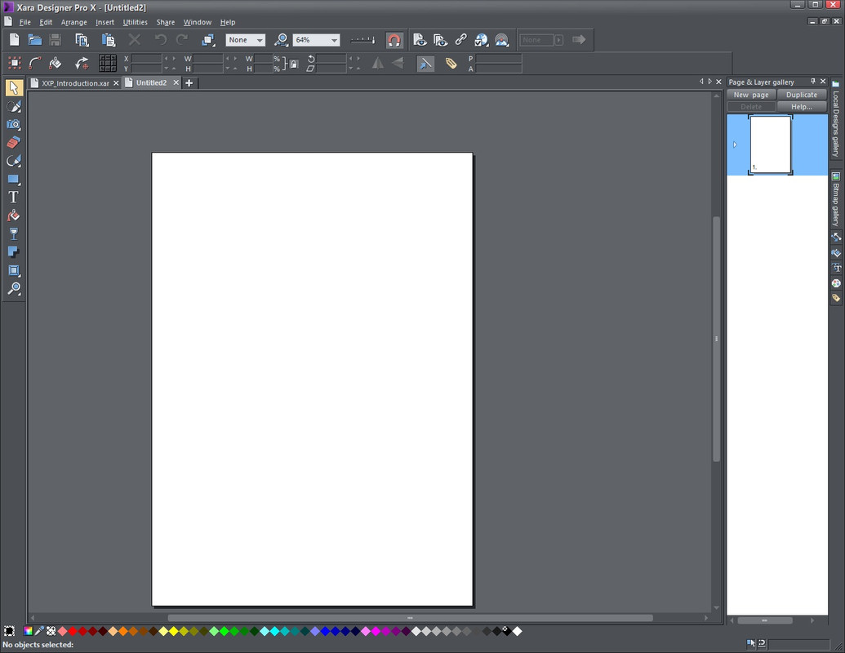Click the X position input field
845x653 pixels.
coord(147,58)
